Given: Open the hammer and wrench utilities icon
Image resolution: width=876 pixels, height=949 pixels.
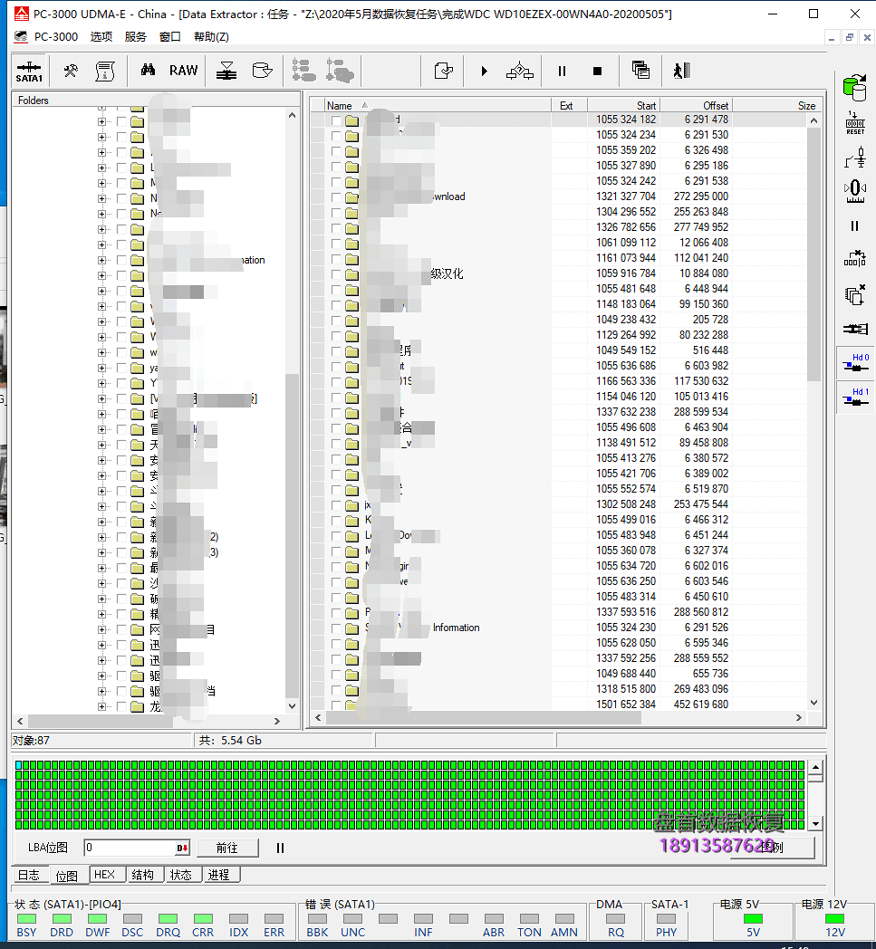Looking at the screenshot, I should (x=71, y=72).
